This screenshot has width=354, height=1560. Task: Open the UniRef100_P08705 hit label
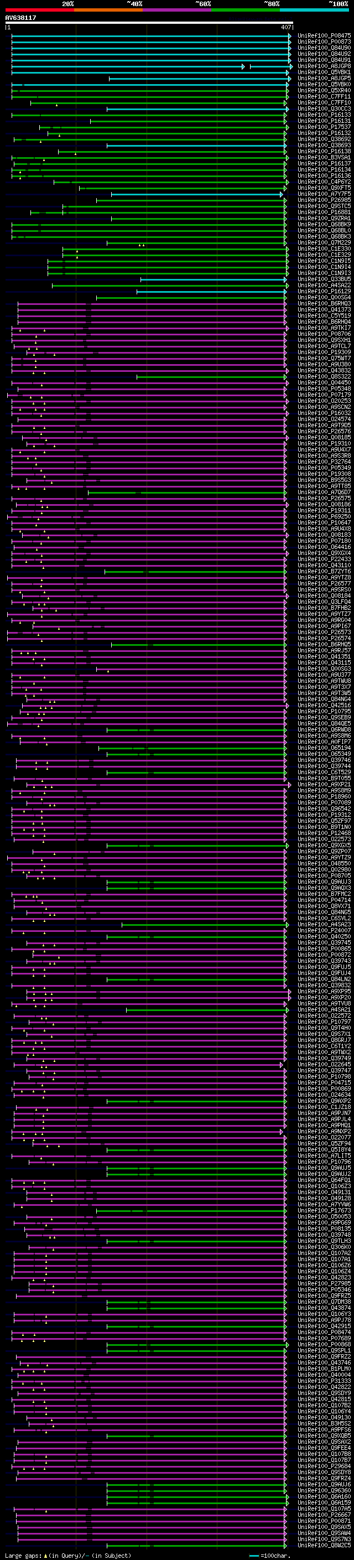[x=324, y=875]
